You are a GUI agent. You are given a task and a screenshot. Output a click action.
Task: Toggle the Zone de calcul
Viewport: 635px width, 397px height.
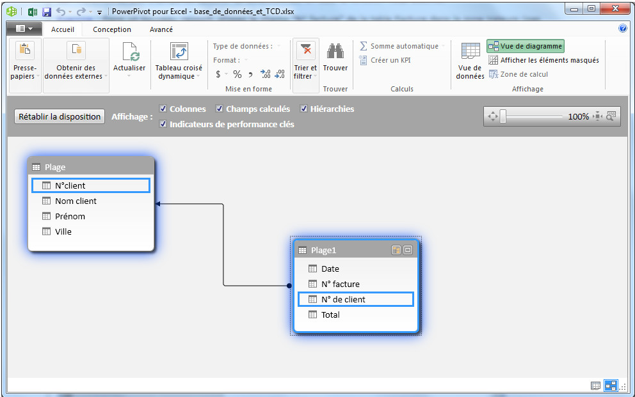pos(518,74)
